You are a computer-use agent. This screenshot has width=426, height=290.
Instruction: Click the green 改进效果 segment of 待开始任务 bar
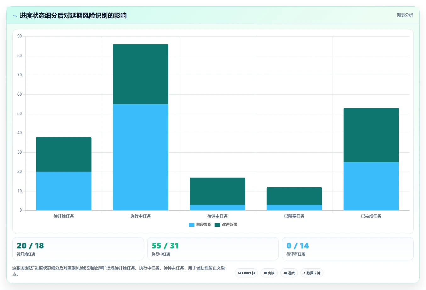point(64,154)
